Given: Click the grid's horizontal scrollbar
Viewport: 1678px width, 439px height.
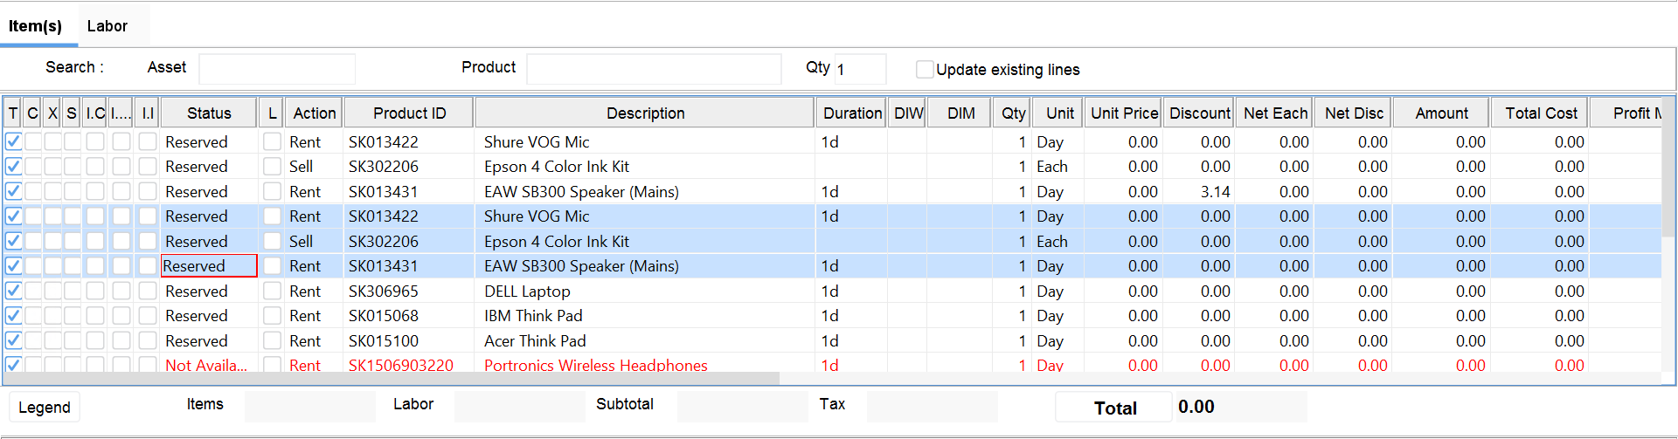Looking at the screenshot, I should (x=392, y=379).
